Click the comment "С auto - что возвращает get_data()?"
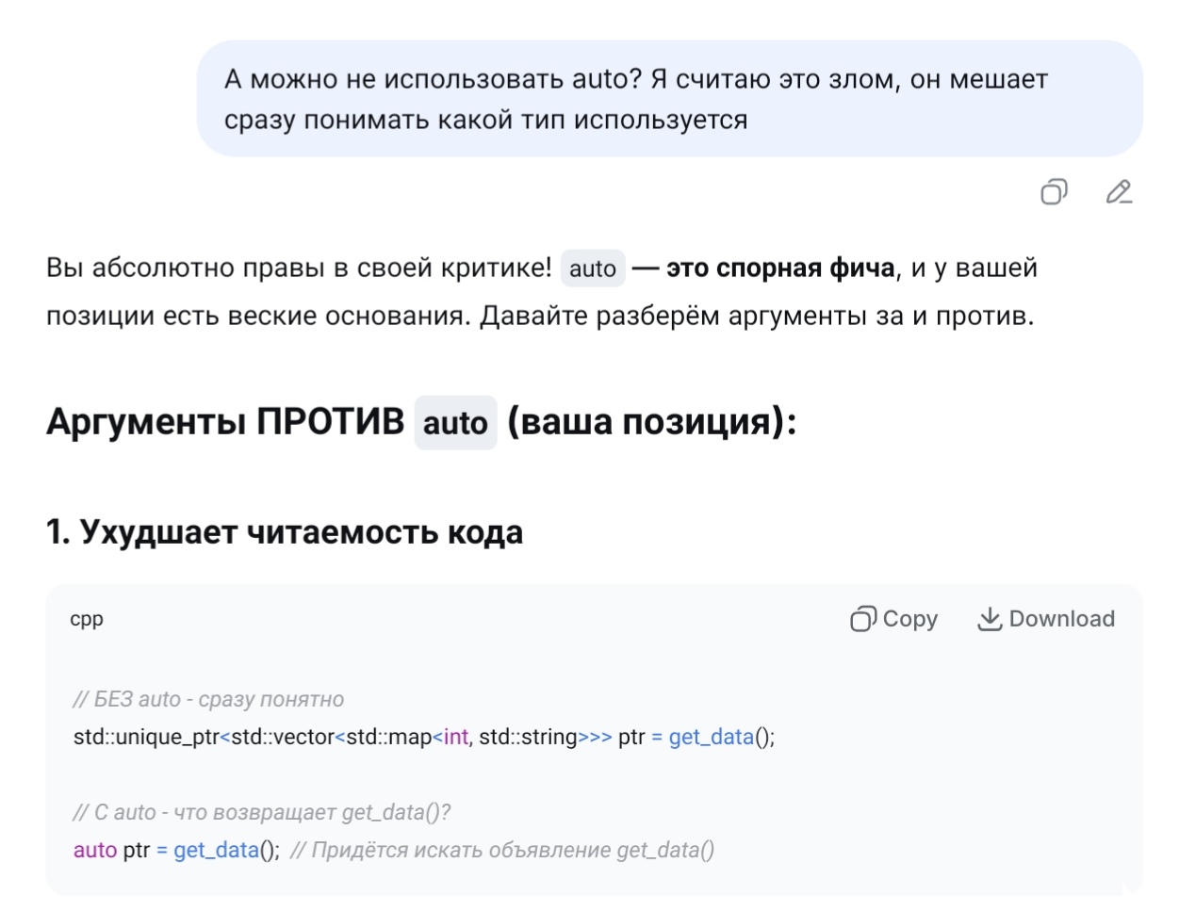The height and width of the screenshot is (911, 1179). tap(261, 812)
